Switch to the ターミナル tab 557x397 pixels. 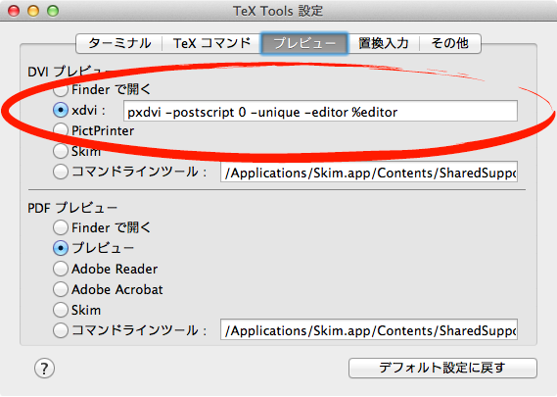click(119, 43)
